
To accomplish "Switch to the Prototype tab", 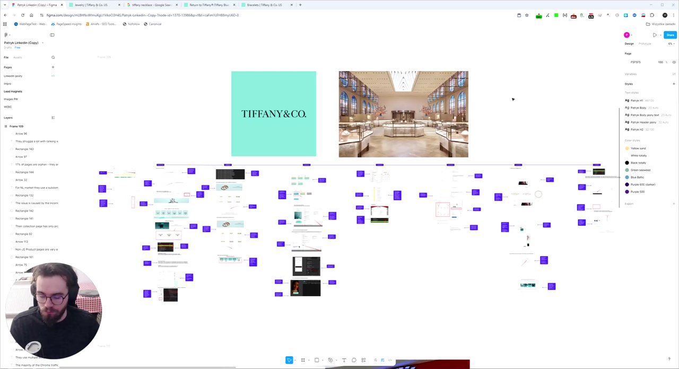I will 645,43.
